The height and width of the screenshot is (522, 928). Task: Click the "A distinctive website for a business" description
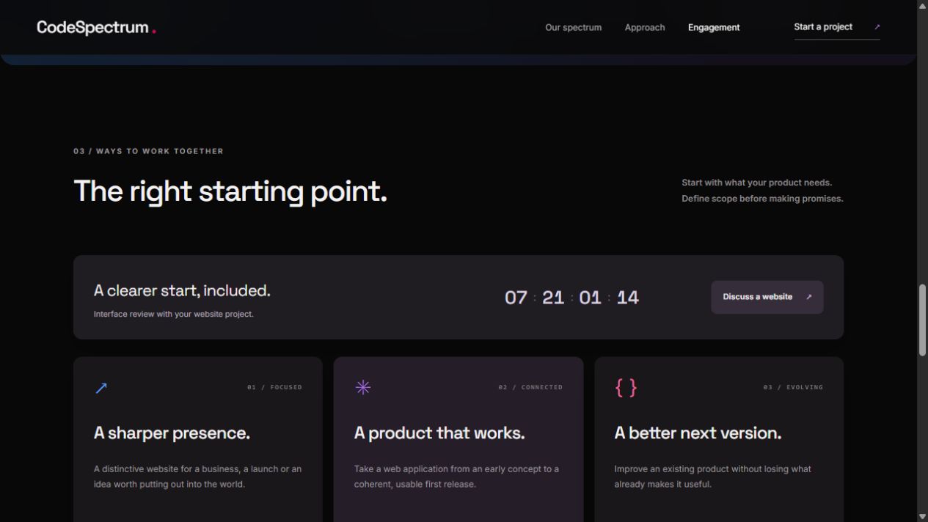pos(197,477)
